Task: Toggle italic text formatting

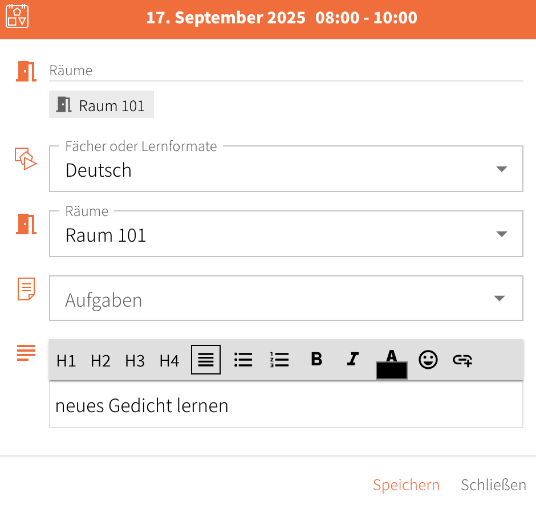Action: tap(353, 359)
